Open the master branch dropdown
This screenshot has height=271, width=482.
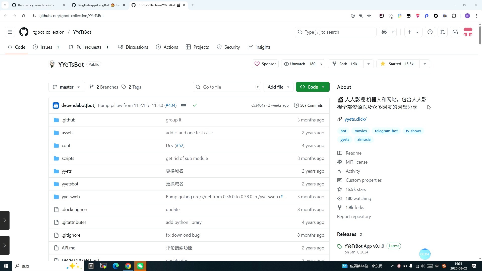pyautogui.click(x=67, y=87)
